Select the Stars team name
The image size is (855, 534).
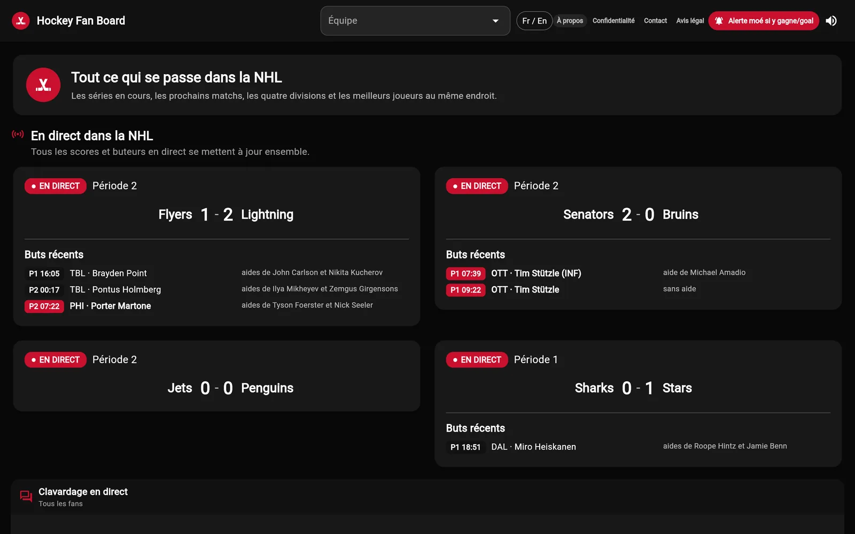677,388
